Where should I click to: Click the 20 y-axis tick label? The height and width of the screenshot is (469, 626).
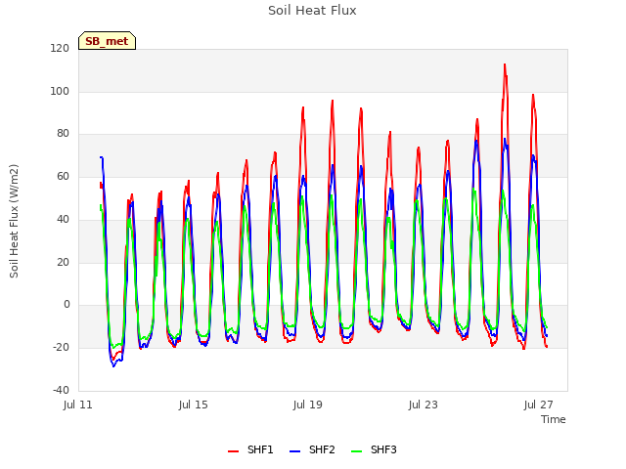pyautogui.click(x=63, y=262)
